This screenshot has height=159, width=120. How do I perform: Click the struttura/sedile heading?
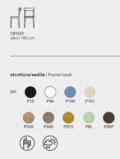tap(27, 75)
